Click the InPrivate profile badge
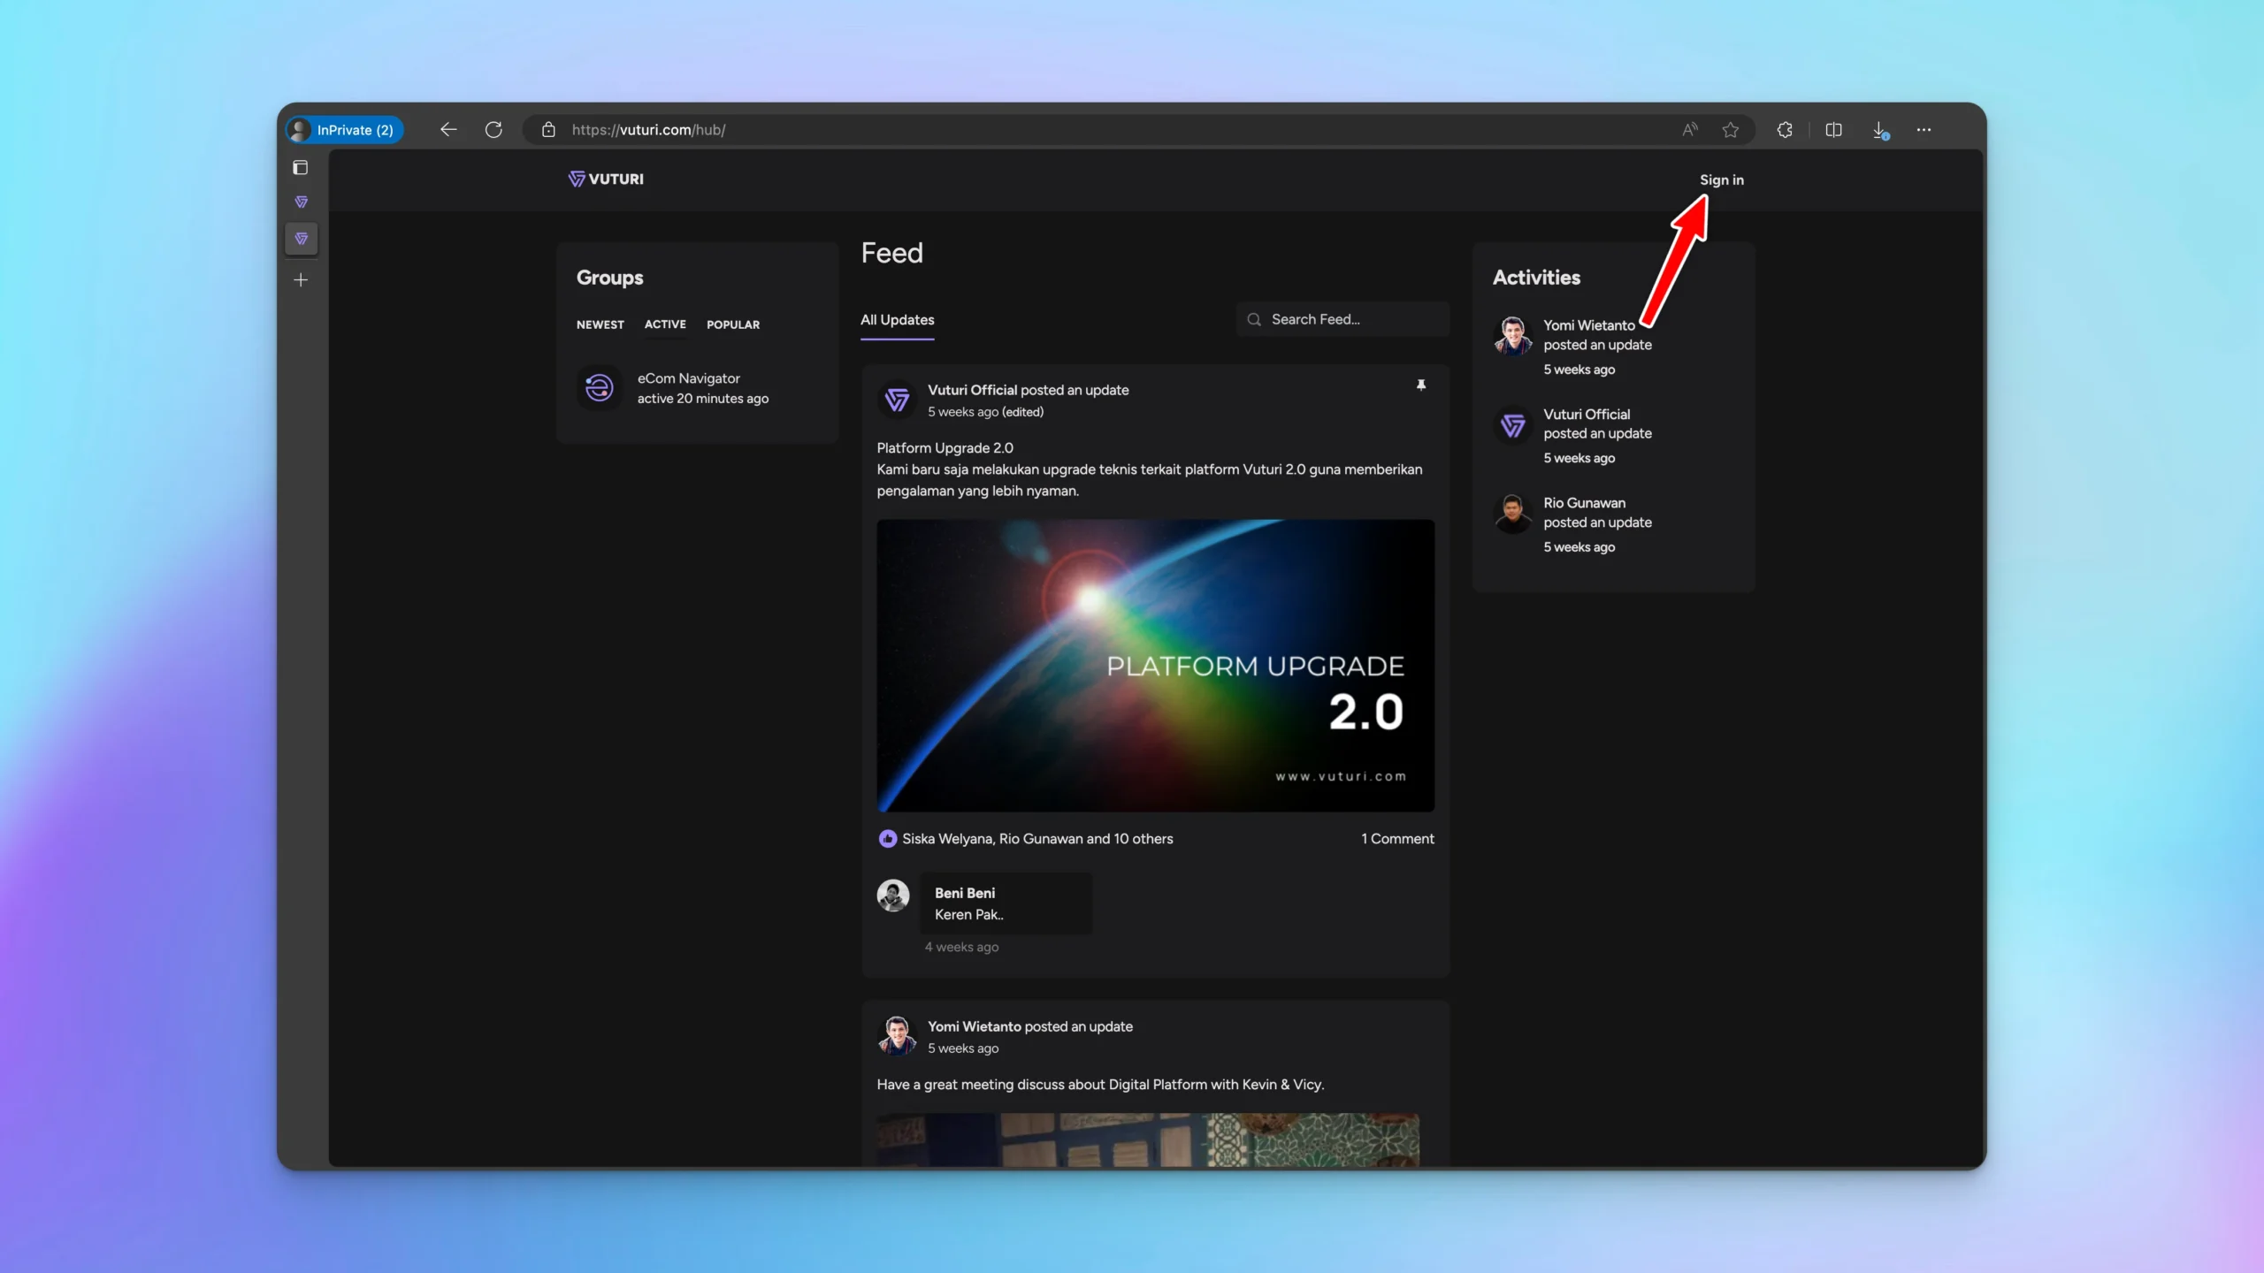This screenshot has height=1273, width=2264. [x=345, y=130]
